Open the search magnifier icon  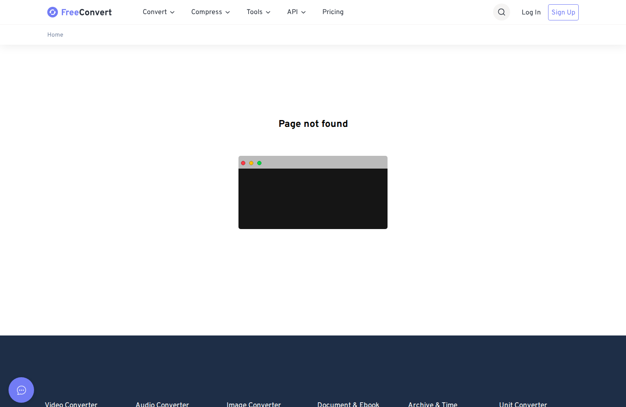click(501, 12)
